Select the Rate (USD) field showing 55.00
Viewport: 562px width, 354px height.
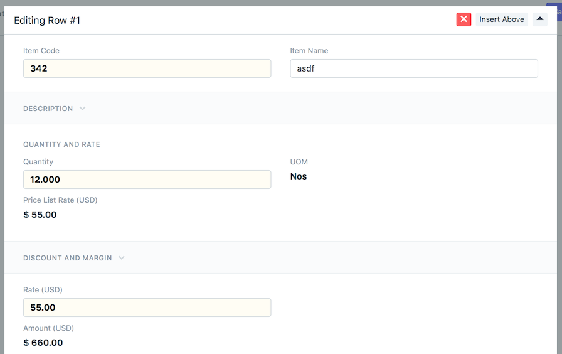147,308
